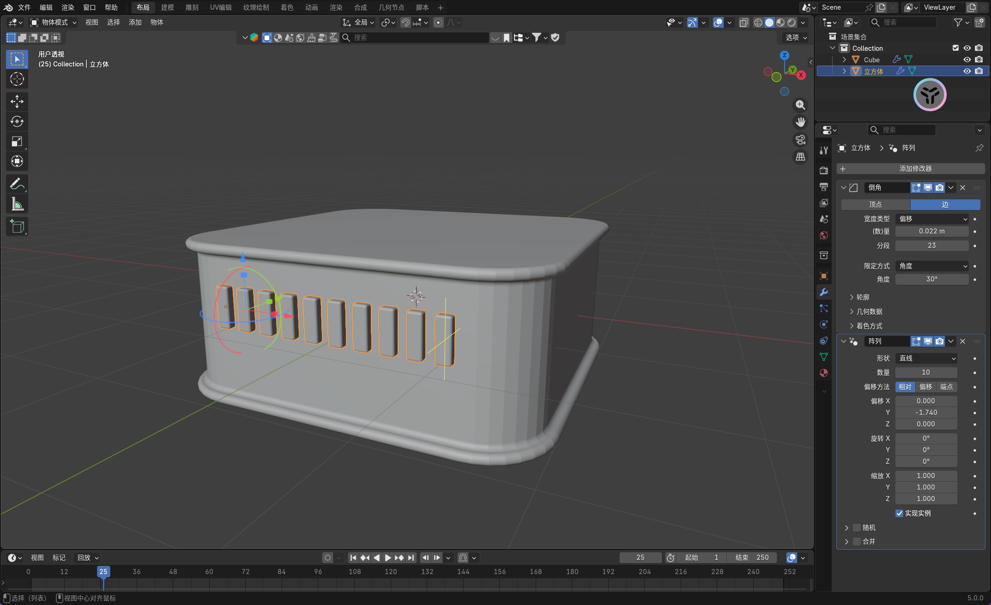Open the 编辑 menu
Screen dimensions: 991x605
coord(46,7)
